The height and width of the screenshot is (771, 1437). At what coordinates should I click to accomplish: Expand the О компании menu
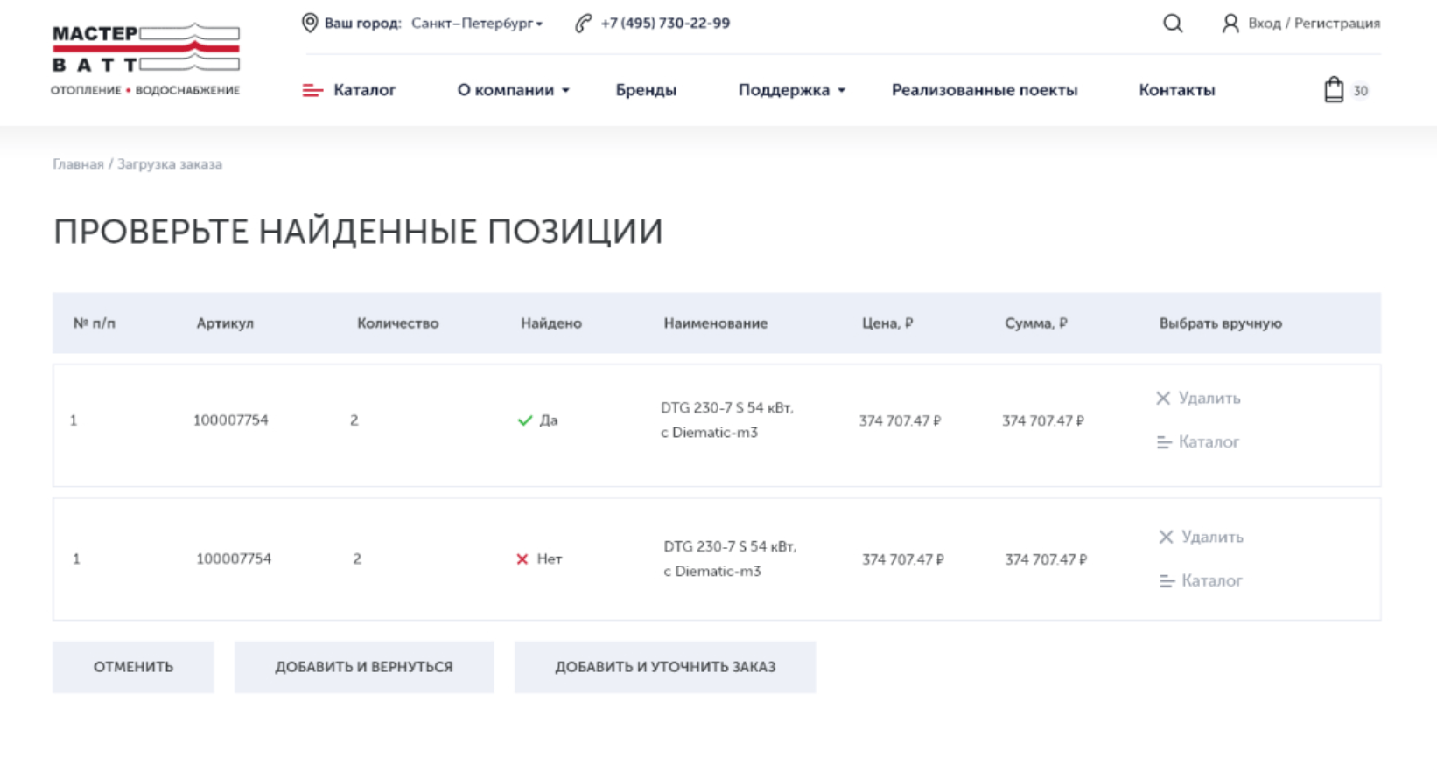(513, 90)
